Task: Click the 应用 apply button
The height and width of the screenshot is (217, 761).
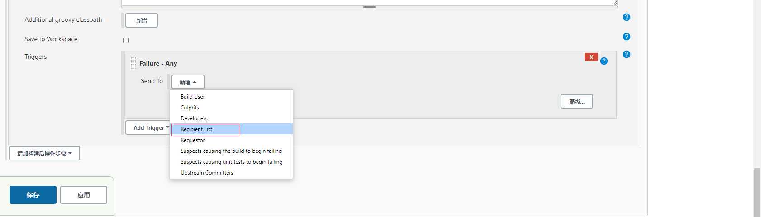Action: 84,195
